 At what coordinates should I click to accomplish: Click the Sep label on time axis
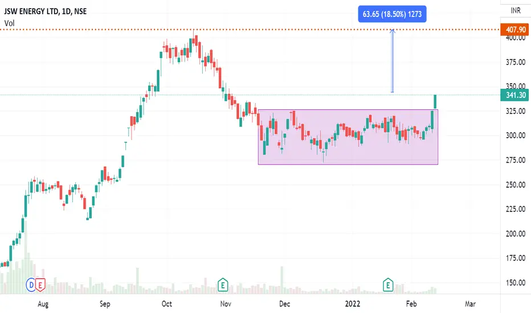(105, 304)
